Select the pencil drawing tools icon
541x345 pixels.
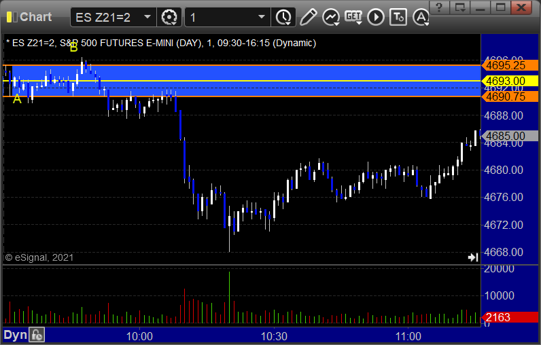pos(308,17)
